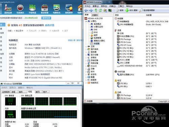The width and height of the screenshot is (169, 127).
Task: Click the 查看详情 view details link
Action: [50, 25]
